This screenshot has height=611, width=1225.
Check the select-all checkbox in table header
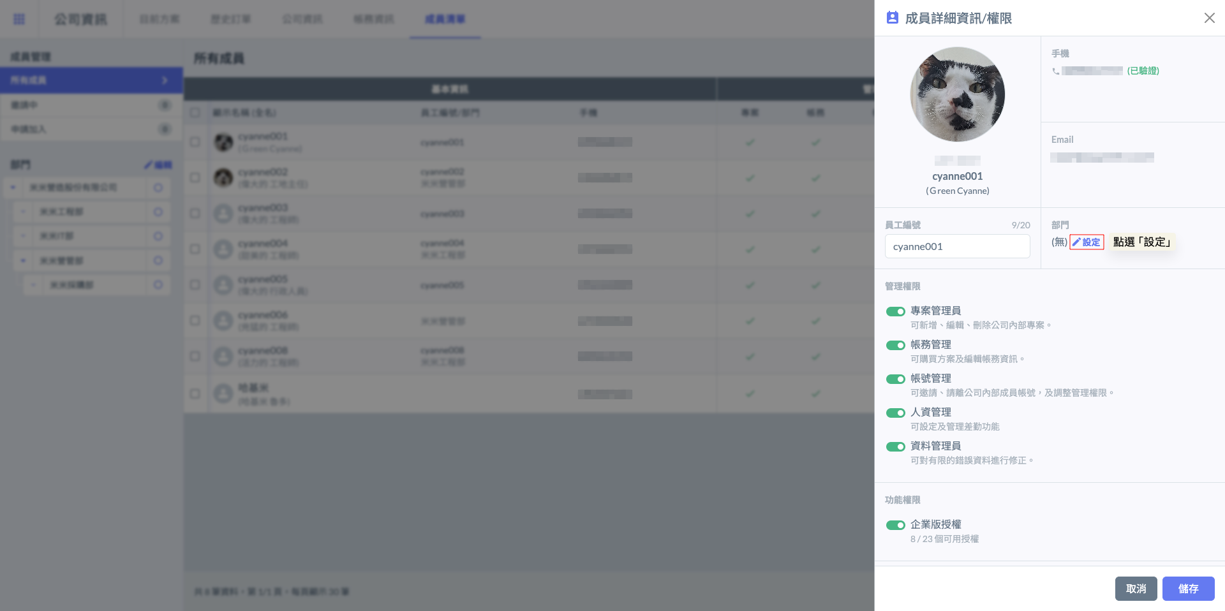(195, 113)
